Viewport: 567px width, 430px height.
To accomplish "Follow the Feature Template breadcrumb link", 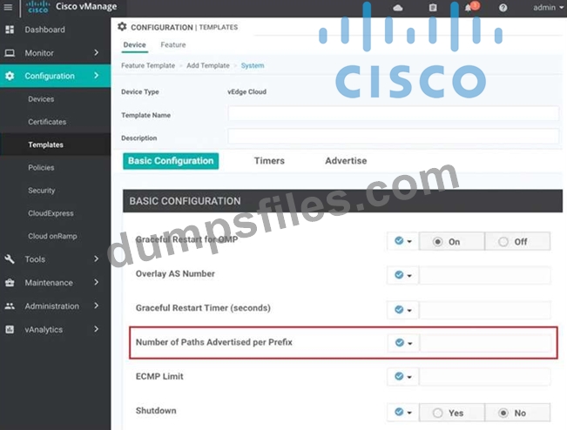I will point(146,66).
